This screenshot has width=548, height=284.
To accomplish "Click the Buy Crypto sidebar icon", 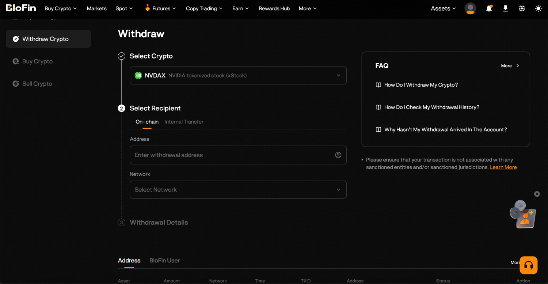I will tap(16, 61).
